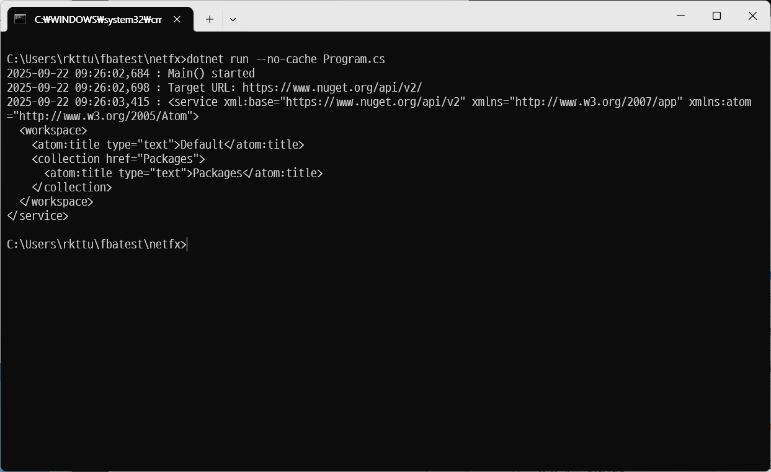
Task: Click the cmd icon on the tab
Action: pyautogui.click(x=20, y=19)
